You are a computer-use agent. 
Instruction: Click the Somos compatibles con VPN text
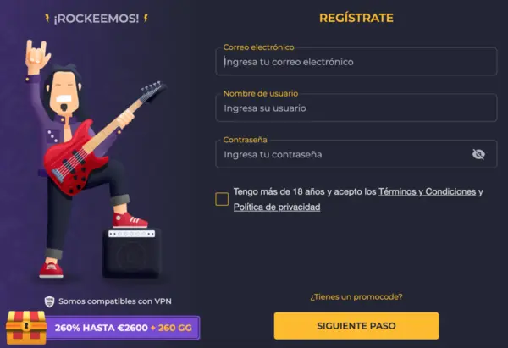click(115, 301)
